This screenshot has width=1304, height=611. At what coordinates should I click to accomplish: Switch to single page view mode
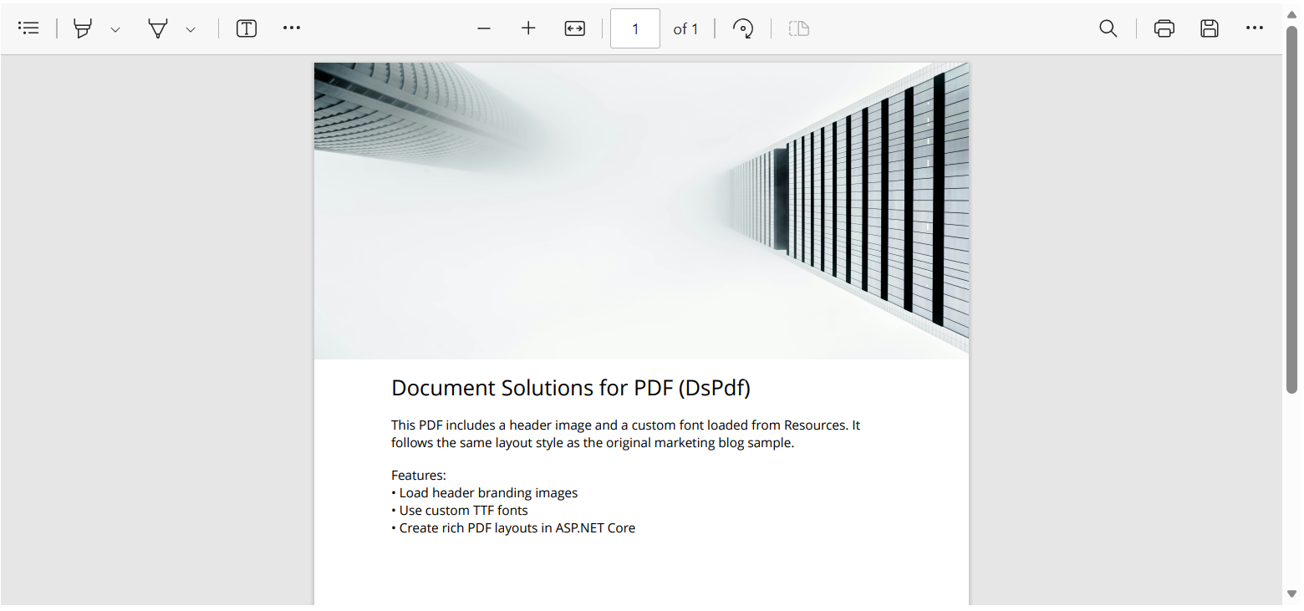tap(798, 28)
